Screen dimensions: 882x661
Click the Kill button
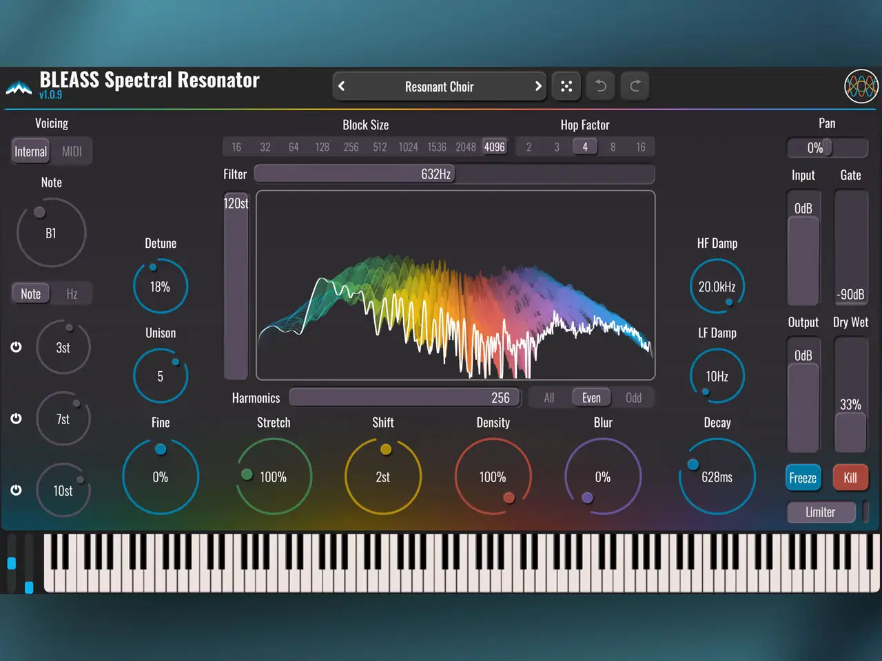click(850, 478)
